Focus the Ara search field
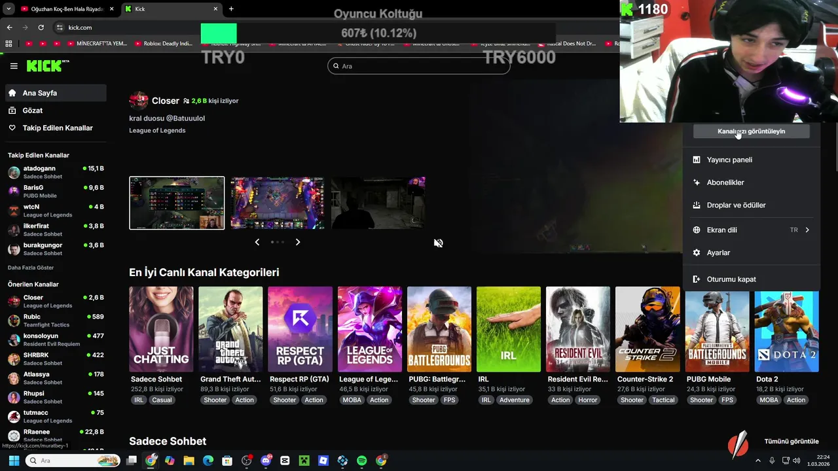 point(418,66)
